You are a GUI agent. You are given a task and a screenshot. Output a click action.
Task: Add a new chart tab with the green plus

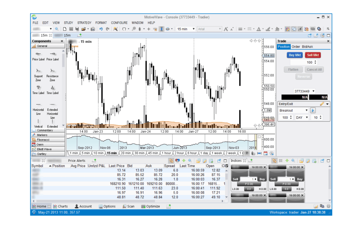pyautogui.click(x=80, y=35)
